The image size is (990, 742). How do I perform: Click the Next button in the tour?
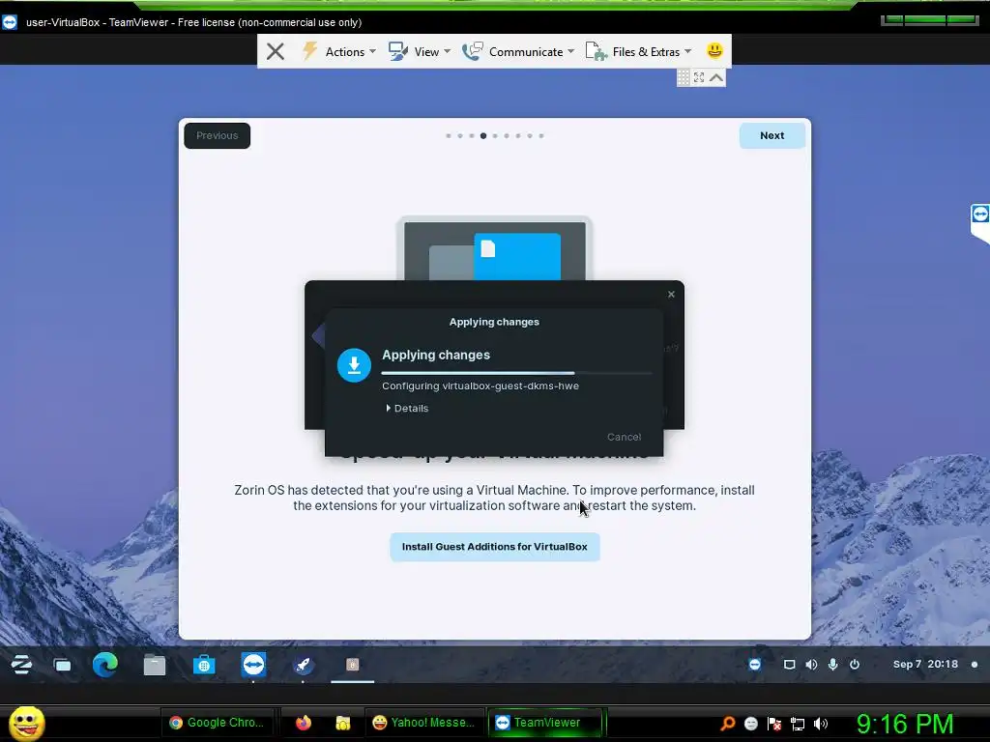click(772, 135)
